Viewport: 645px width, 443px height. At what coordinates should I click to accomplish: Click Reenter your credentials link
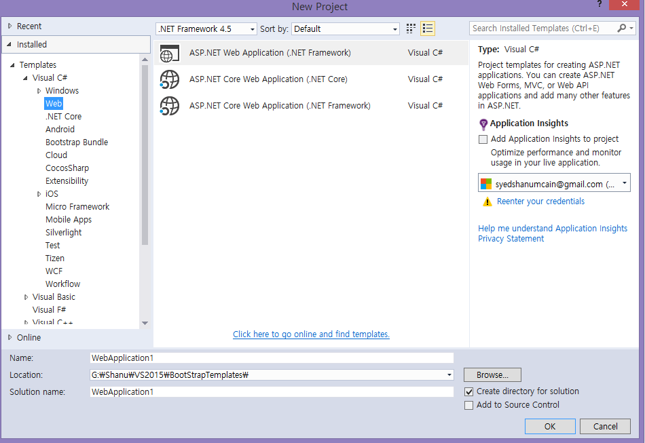click(x=540, y=201)
